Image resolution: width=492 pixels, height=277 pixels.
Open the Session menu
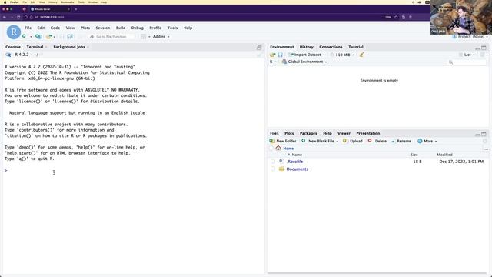point(103,28)
